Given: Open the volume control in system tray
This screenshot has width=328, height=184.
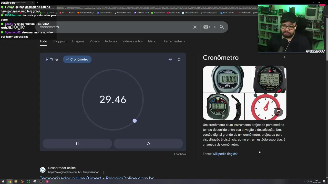Looking at the screenshot, I should pyautogui.click(x=311, y=181).
